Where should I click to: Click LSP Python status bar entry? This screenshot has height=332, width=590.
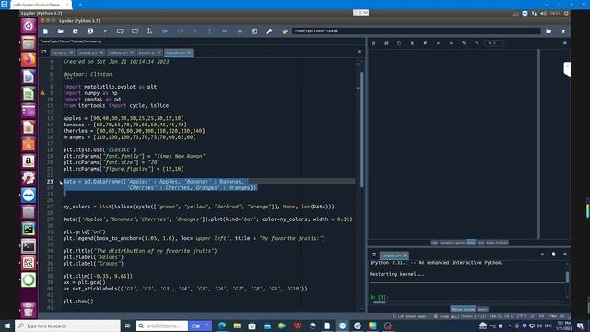click(409, 316)
